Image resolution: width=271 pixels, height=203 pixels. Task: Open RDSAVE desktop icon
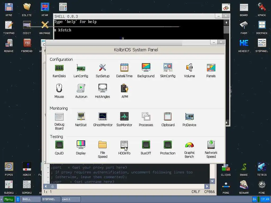9,45
